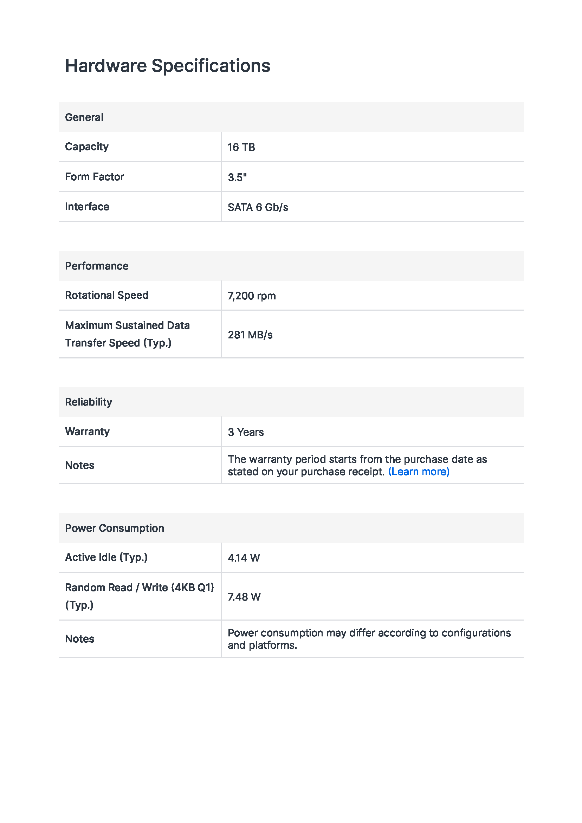Click the Active Idle (Typ.) label
The width and height of the screenshot is (582, 823).
tap(106, 557)
